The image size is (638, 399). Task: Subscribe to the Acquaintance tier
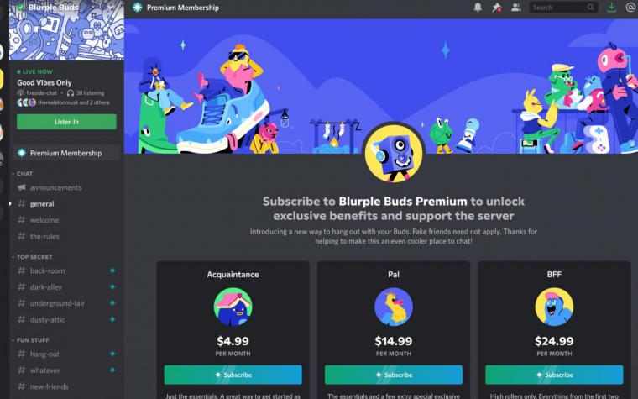233,375
